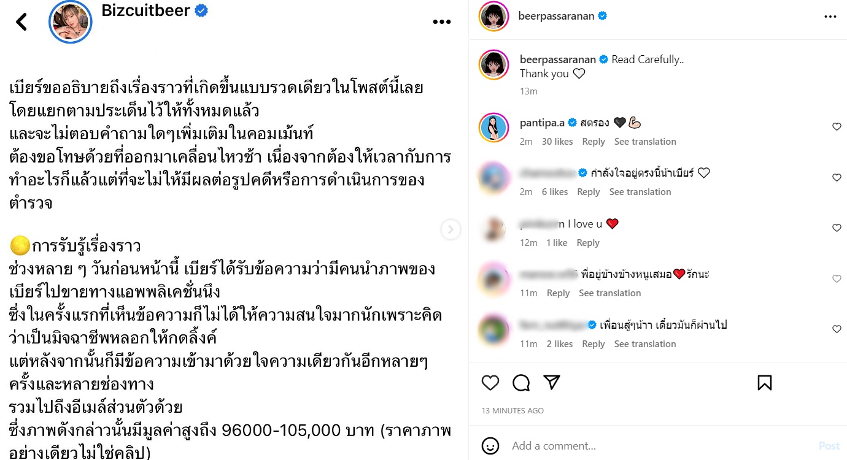
Task: Open the three-dot menu beside Bizcuitbeer
Action: [442, 22]
